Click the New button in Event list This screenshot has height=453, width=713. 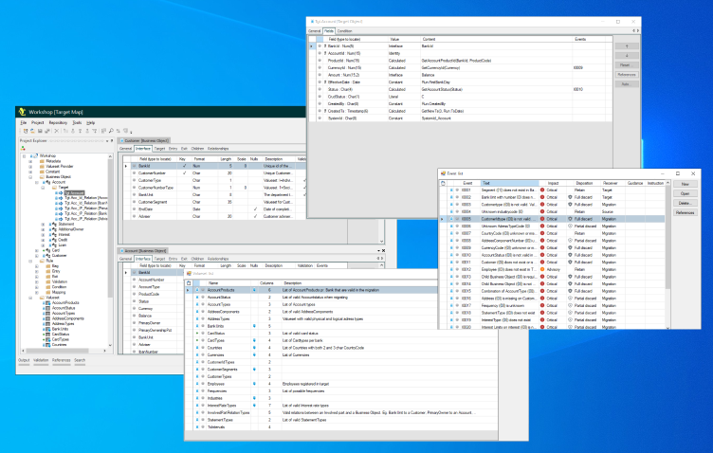(684, 184)
